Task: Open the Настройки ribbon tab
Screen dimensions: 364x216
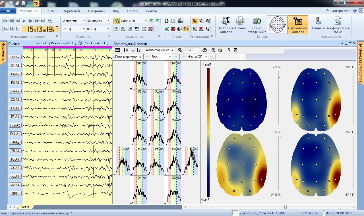Action: point(96,11)
